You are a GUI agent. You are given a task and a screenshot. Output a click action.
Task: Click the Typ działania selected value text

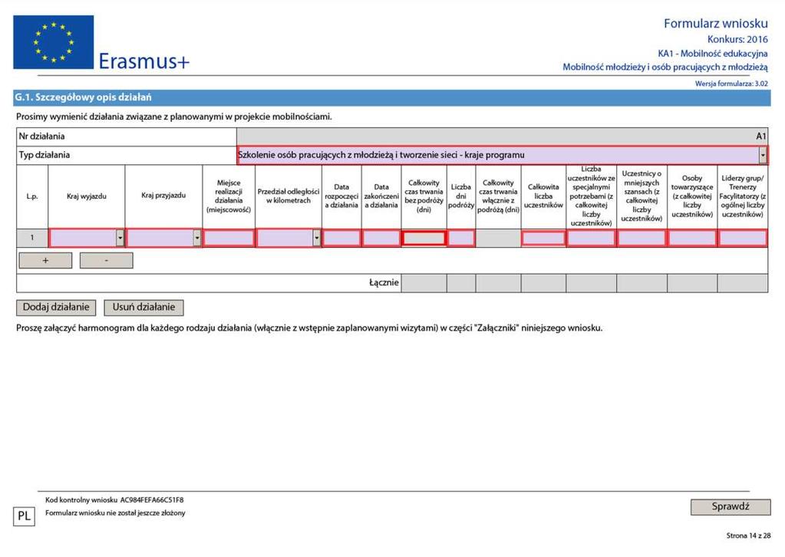[381, 155]
